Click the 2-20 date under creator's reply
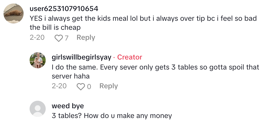The image size is (267, 122). pos(59,86)
